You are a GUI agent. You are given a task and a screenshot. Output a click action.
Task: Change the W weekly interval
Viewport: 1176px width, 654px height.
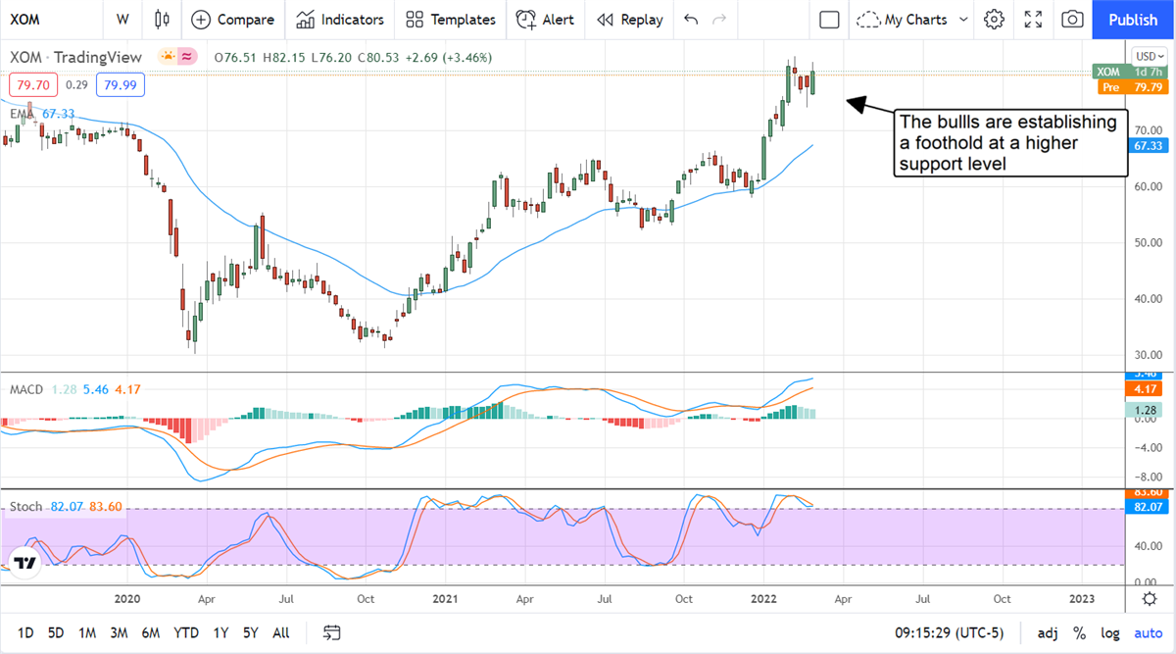[122, 20]
